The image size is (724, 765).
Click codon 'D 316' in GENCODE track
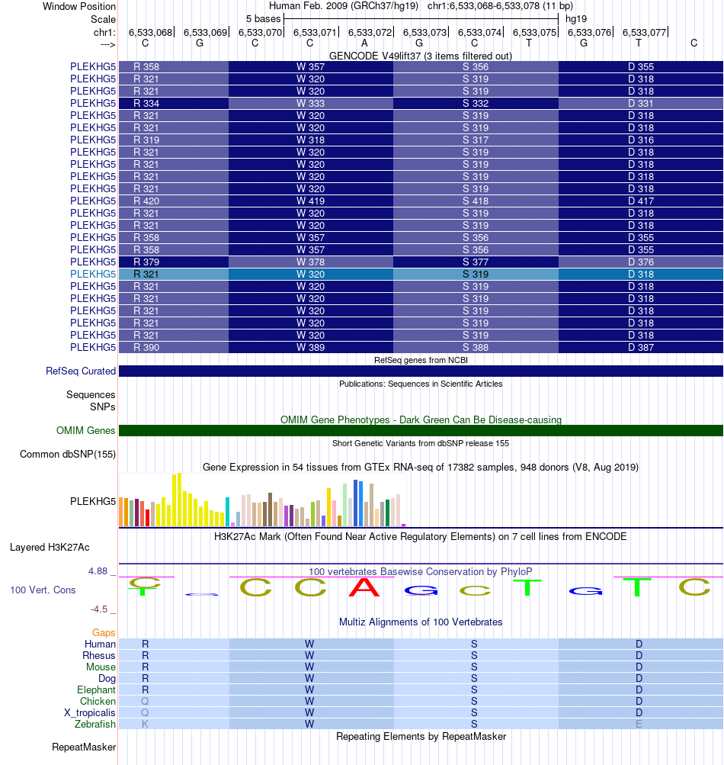(x=641, y=140)
